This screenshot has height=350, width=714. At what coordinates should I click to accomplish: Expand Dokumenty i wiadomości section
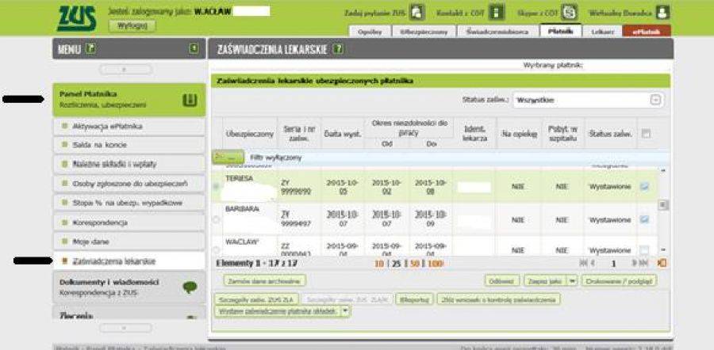[x=129, y=287]
